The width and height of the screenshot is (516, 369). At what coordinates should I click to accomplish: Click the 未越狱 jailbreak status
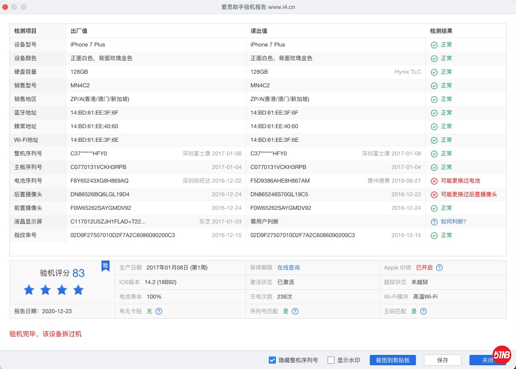420,282
